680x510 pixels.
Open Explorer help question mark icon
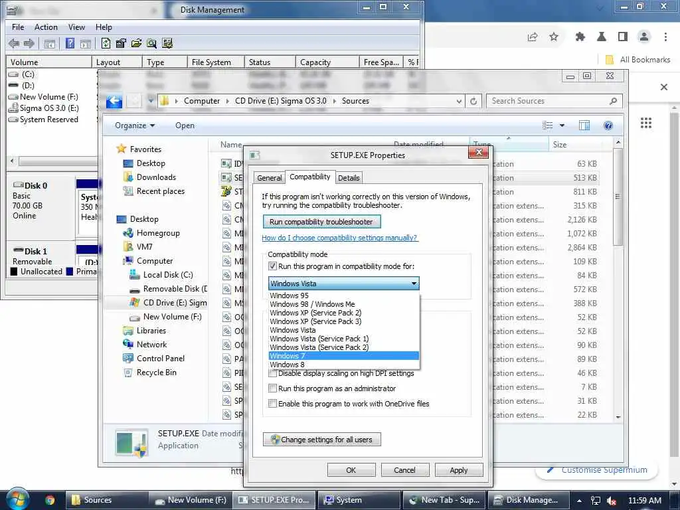608,126
